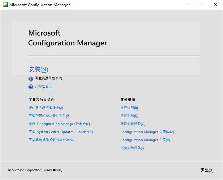Image resolution: width=223 pixels, height=180 pixels.
Task: Minimize the Configuration Manager window
Action: (x=187, y=5)
